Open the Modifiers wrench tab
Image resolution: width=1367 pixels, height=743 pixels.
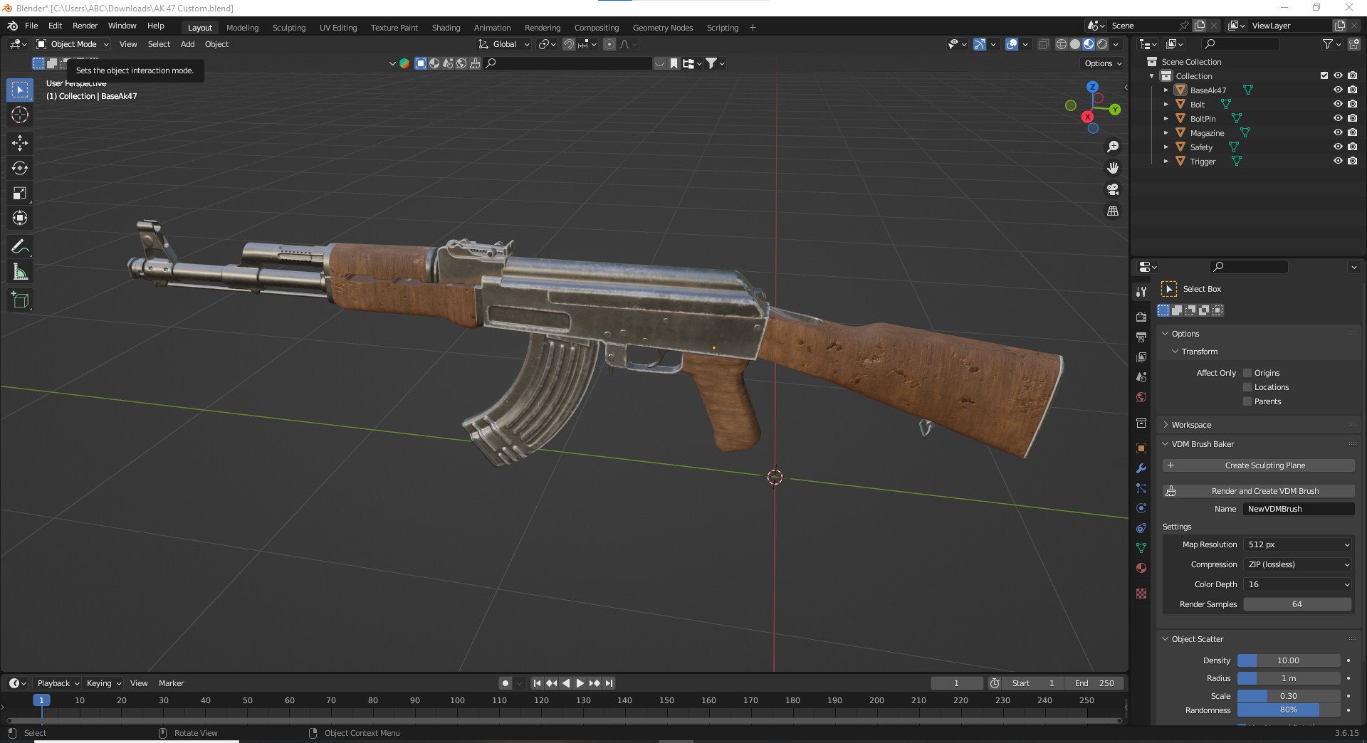1141,468
